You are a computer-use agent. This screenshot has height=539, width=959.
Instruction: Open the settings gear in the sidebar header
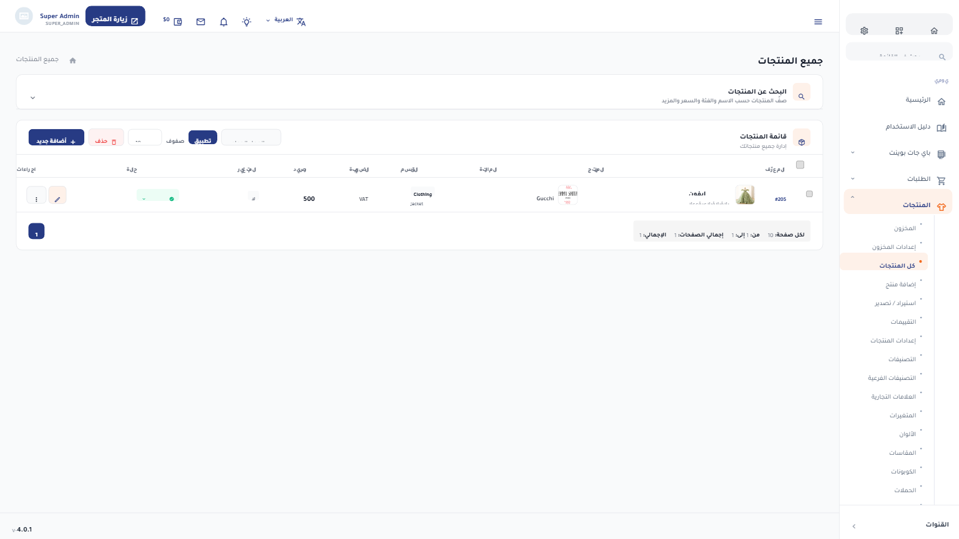pos(864,31)
